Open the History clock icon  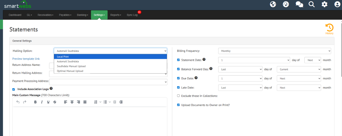[329, 28]
